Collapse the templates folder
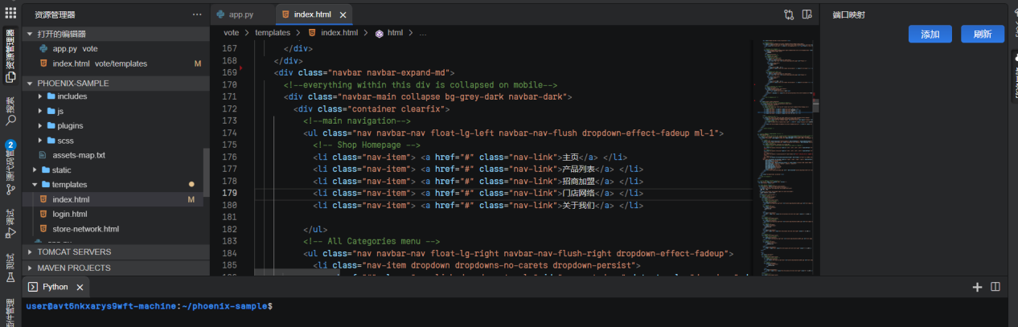1018x327 pixels. [x=35, y=185]
